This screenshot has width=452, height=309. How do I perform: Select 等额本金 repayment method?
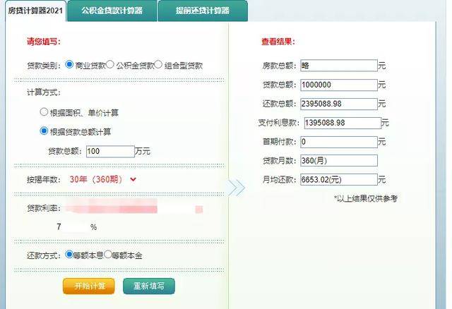coord(108,254)
